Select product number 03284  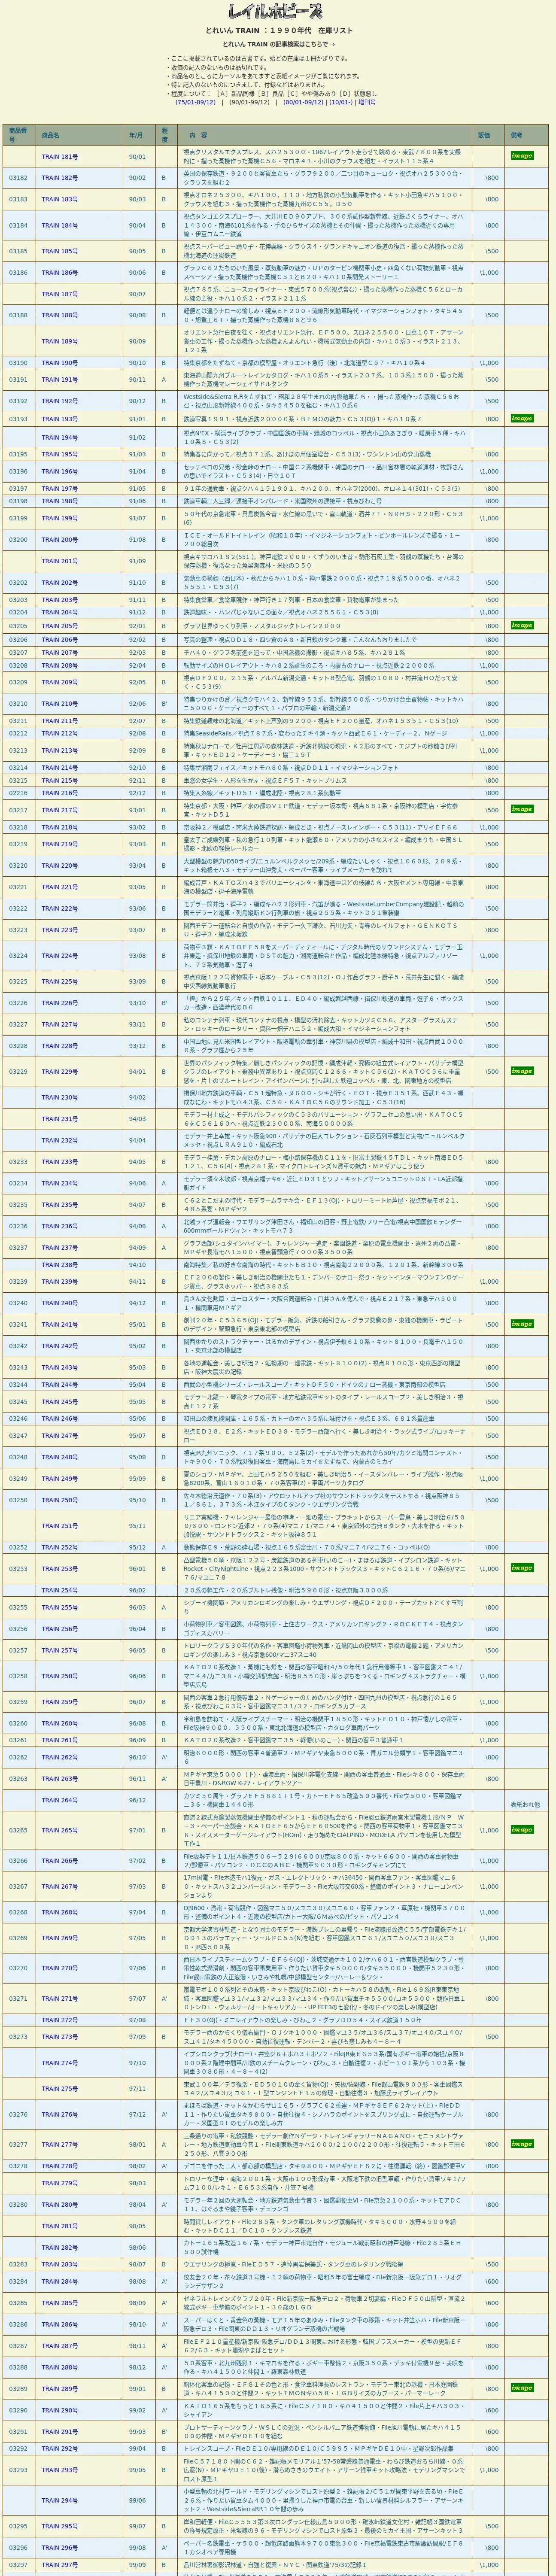point(19,2281)
